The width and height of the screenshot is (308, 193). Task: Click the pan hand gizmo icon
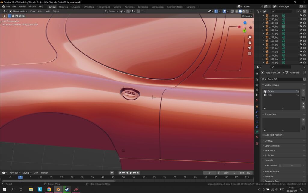[x=250, y=43]
